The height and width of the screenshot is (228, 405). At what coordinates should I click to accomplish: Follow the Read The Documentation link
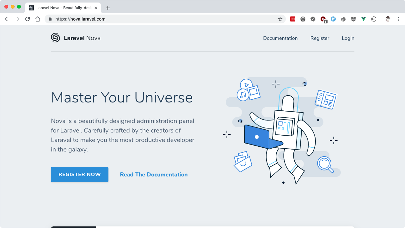(x=154, y=175)
